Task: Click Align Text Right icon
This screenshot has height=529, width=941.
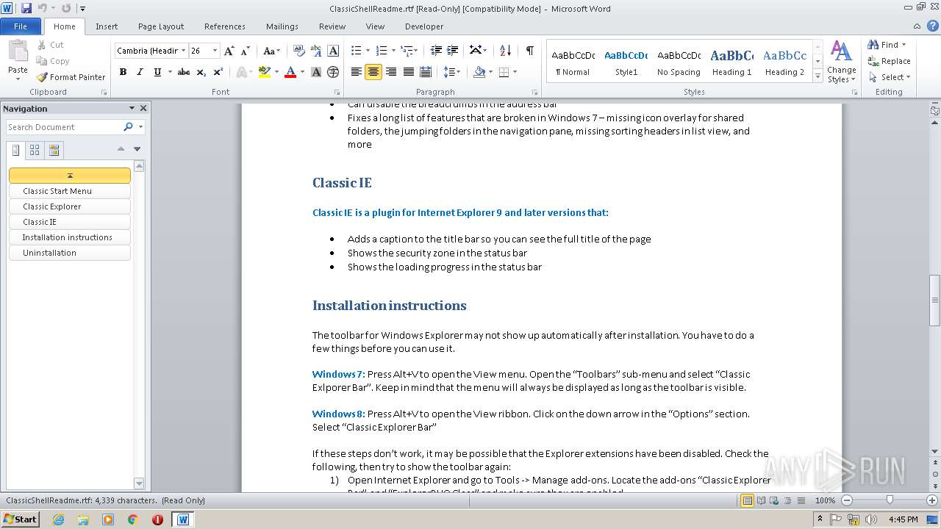Action: tap(391, 72)
